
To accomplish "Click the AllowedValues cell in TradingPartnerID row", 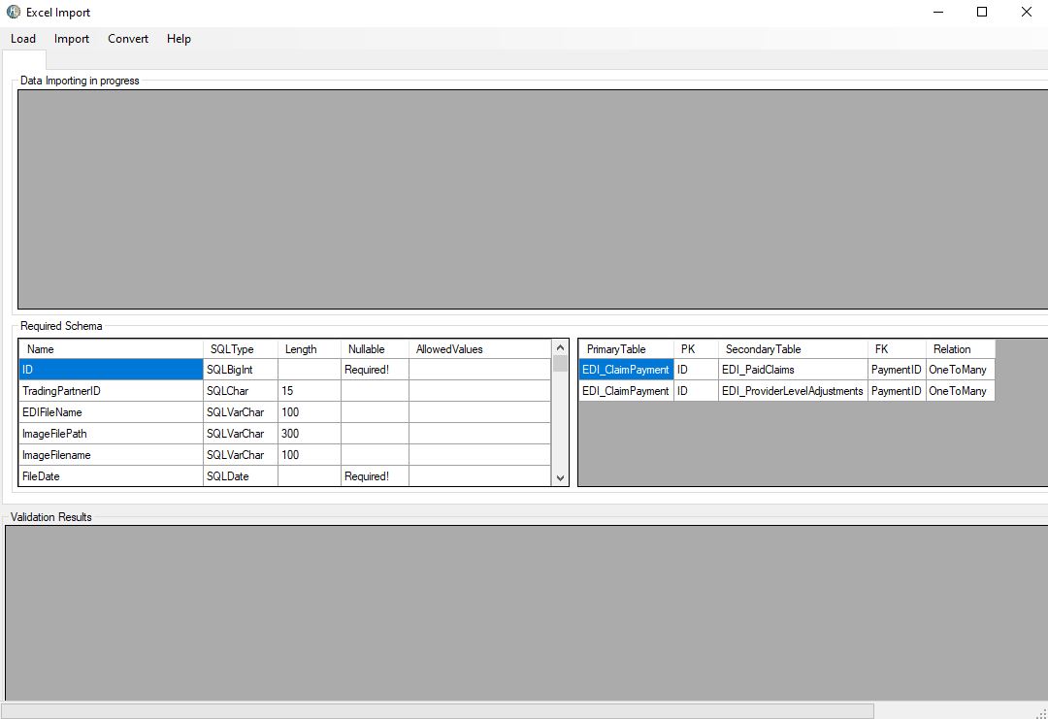I will (x=480, y=391).
